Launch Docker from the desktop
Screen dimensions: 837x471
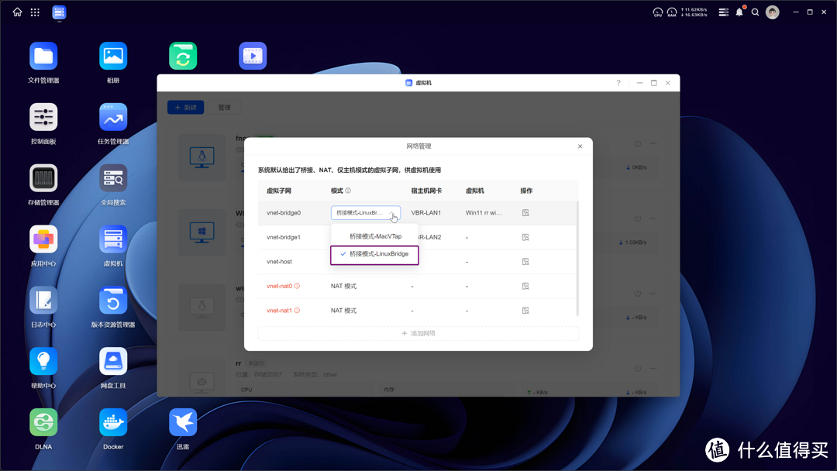[112, 422]
